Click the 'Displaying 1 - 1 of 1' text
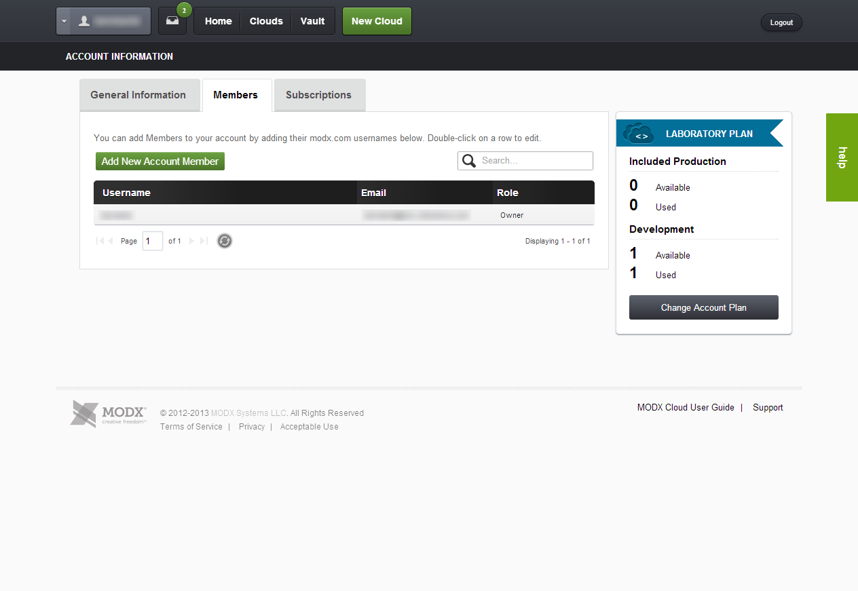Image resolution: width=858 pixels, height=591 pixels. click(558, 241)
